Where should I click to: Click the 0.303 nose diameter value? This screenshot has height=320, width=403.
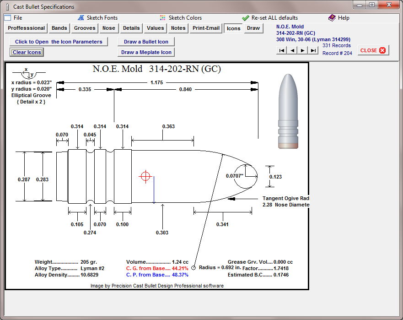tap(162, 233)
